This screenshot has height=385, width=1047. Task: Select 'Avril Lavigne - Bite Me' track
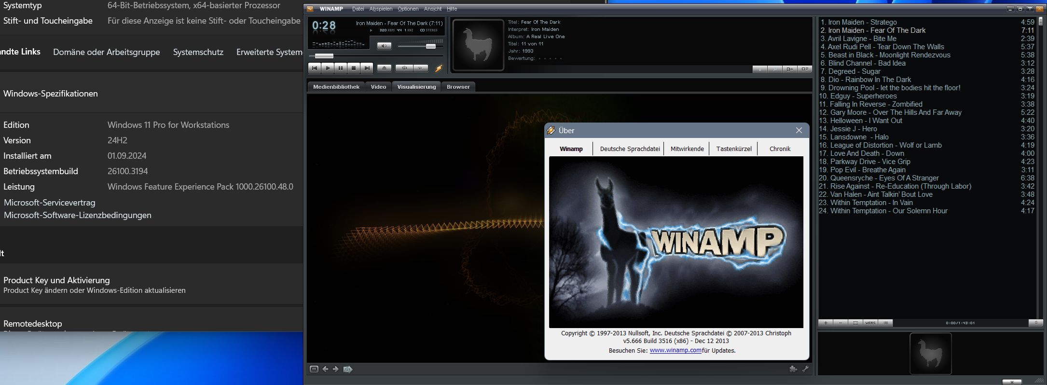[926, 39]
